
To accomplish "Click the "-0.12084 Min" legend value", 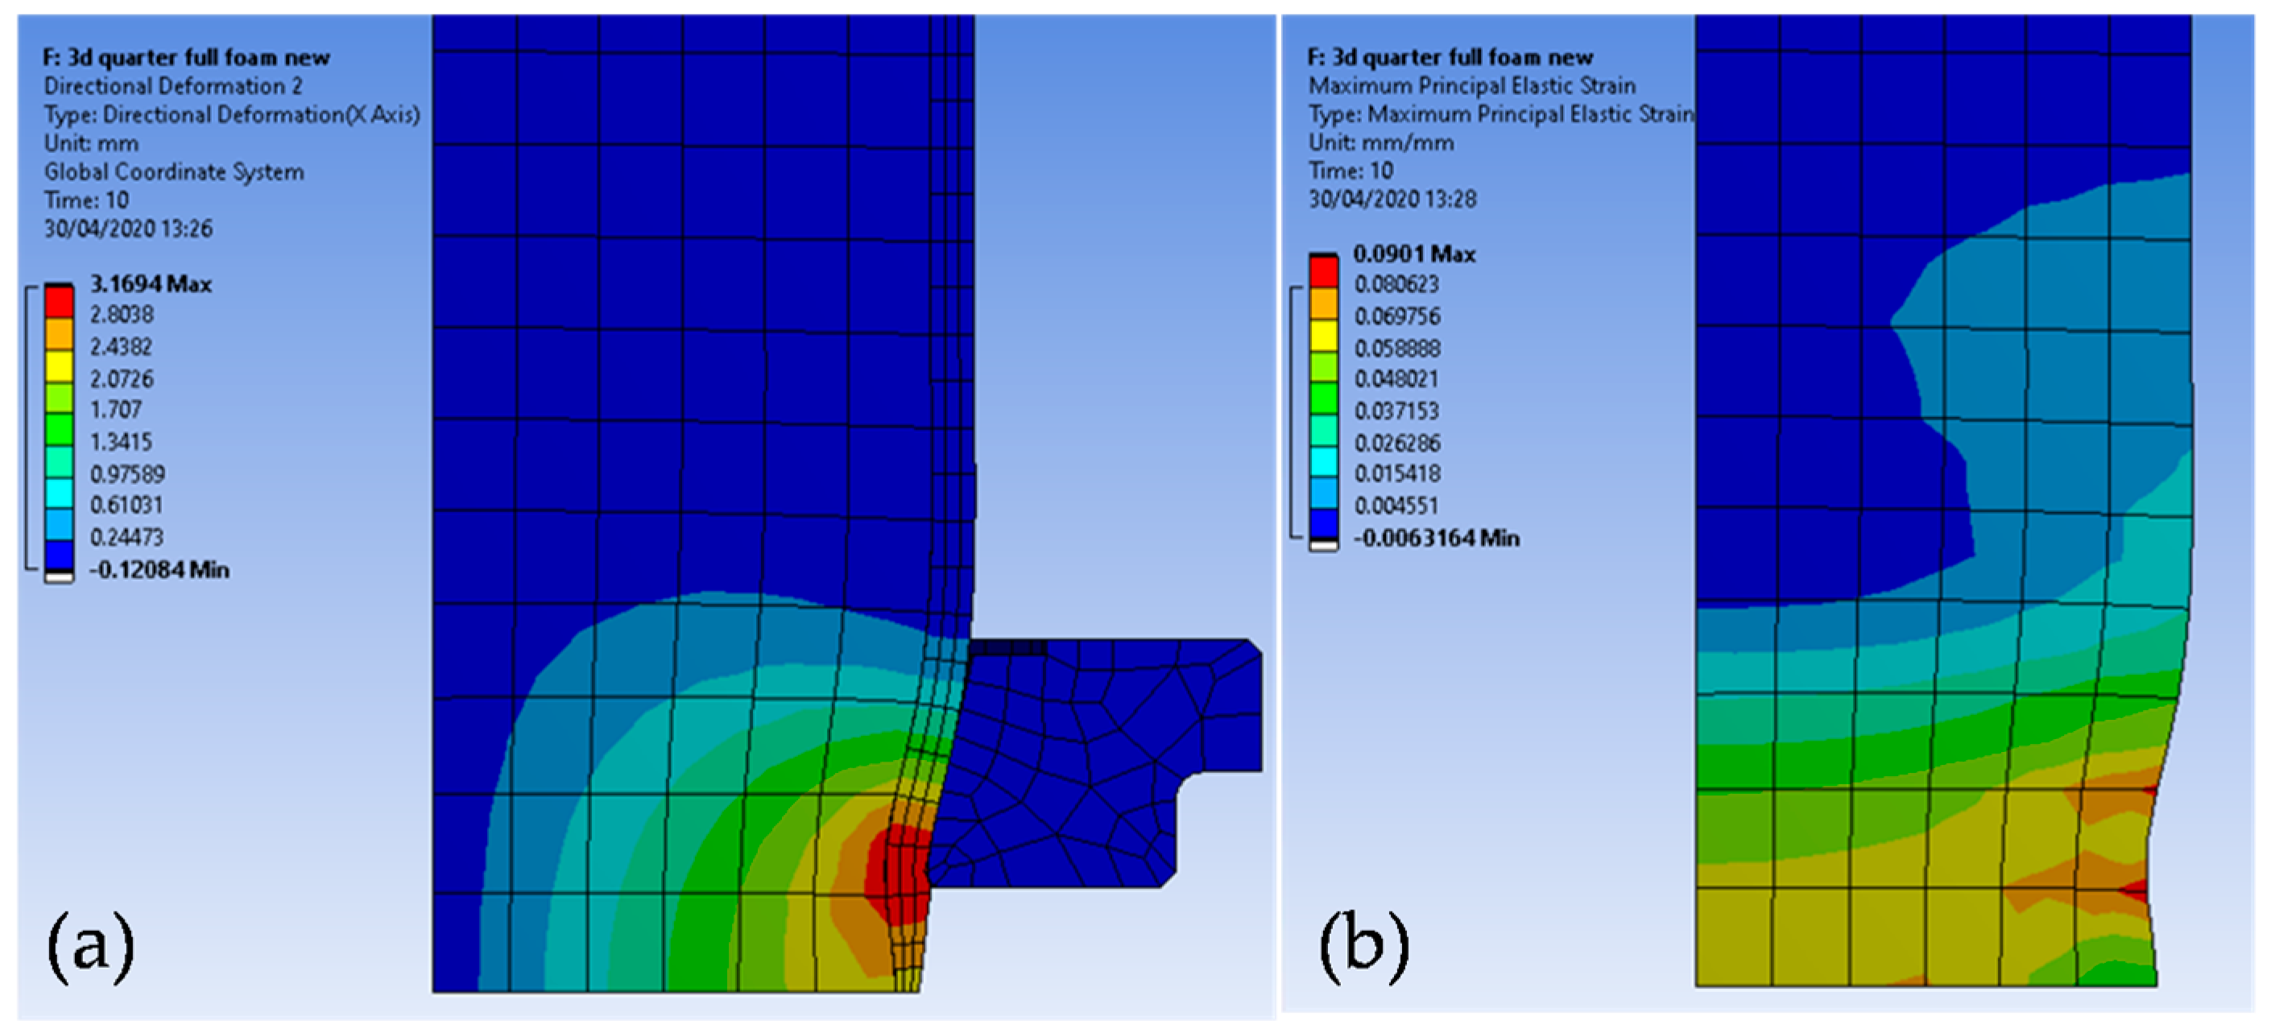I will coord(159,570).
